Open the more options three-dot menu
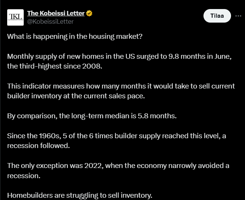 pyautogui.click(x=238, y=16)
